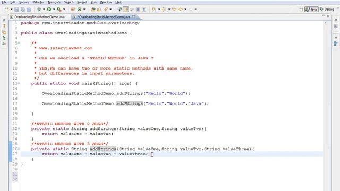This screenshot has height=191, width=340.
Task: Click the Previous Annotation icon
Action: point(164,10)
